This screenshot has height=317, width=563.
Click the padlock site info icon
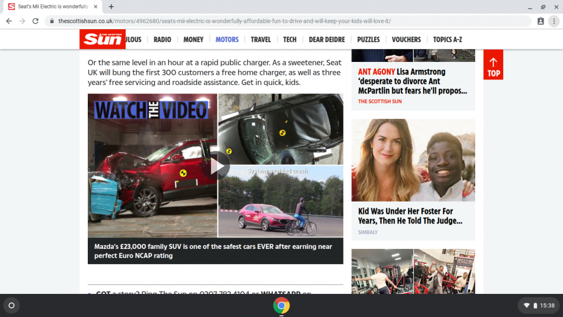point(52,21)
